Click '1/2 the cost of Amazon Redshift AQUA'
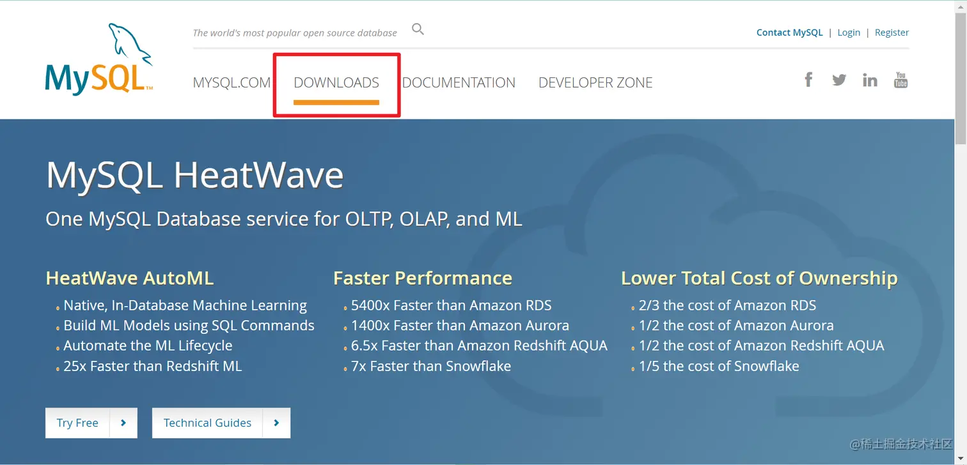The height and width of the screenshot is (465, 967). click(x=762, y=346)
